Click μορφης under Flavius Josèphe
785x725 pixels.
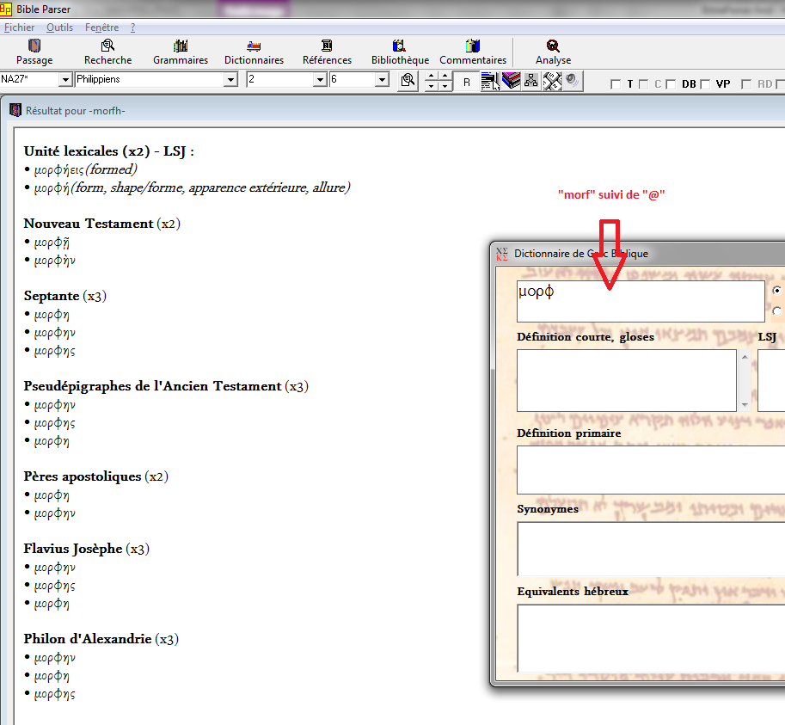tap(54, 586)
